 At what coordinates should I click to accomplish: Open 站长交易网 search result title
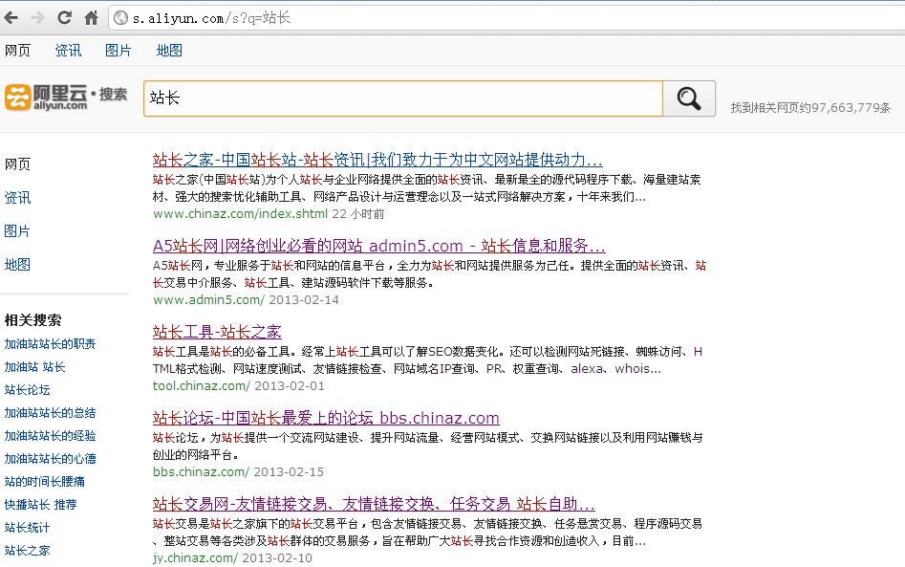point(374,504)
